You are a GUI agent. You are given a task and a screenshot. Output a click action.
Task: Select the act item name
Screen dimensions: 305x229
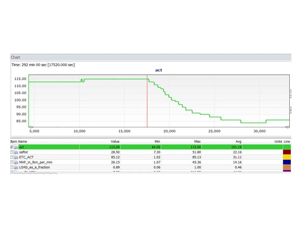(21, 147)
